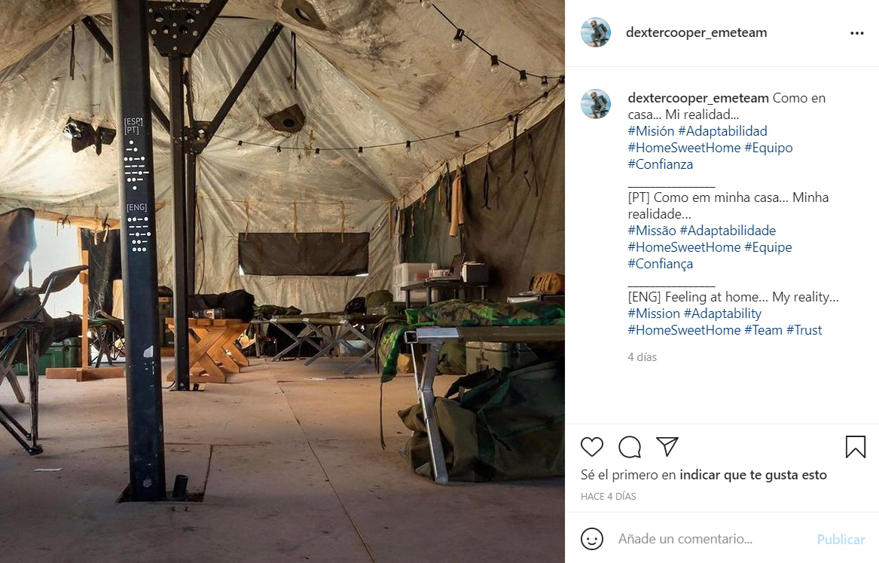Viewport: 879px width, 563px height.
Task: Click 'indicar que te gusta esto' link
Action: (753, 475)
